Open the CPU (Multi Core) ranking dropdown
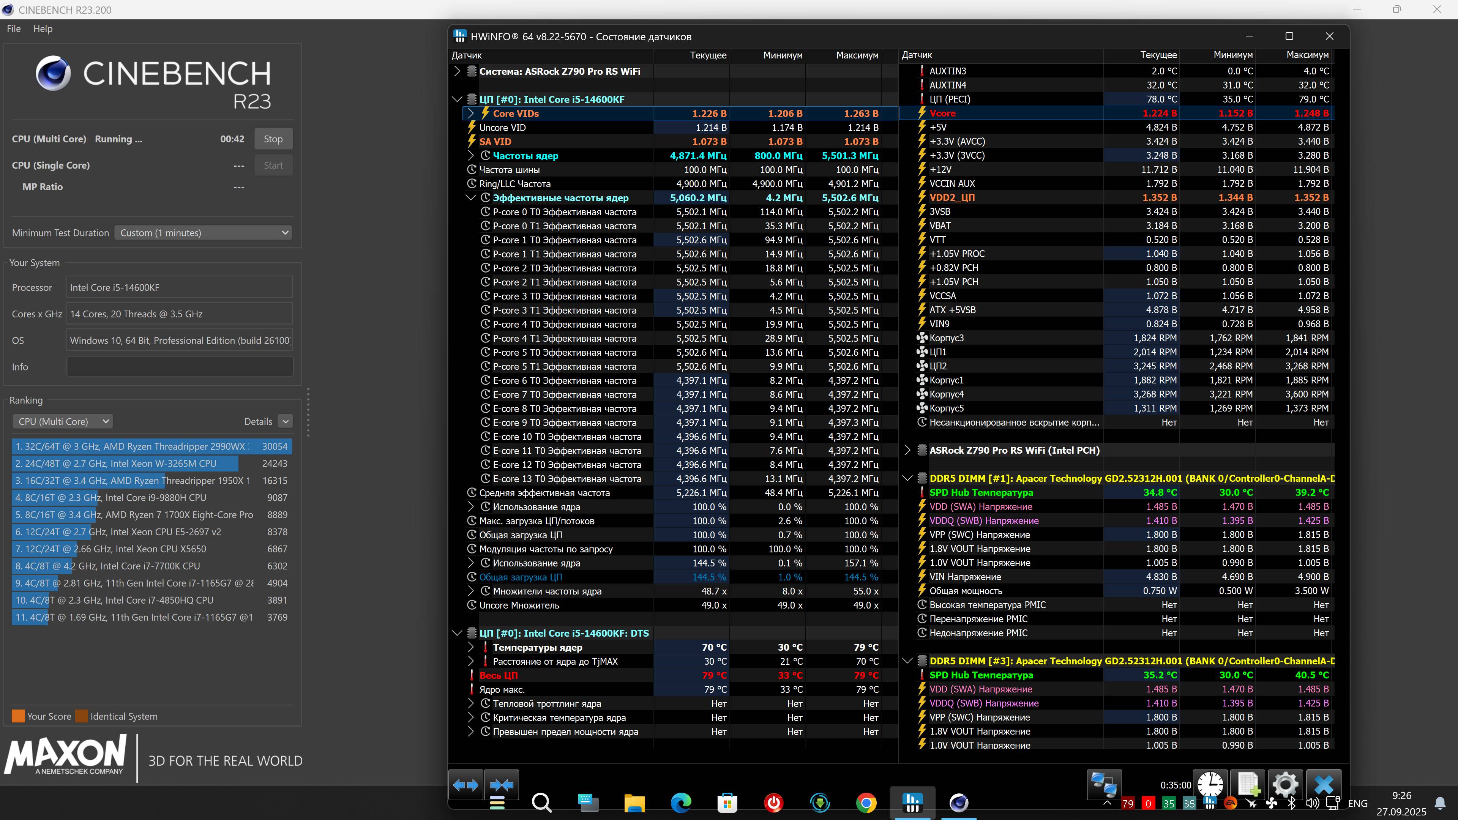The width and height of the screenshot is (1458, 820). click(63, 422)
